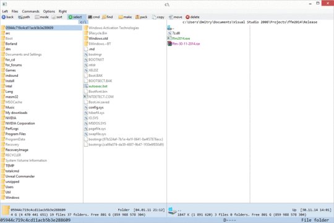334x223 pixels.
Task: Click the folder icon next to Games
Action: [x=3, y=70]
